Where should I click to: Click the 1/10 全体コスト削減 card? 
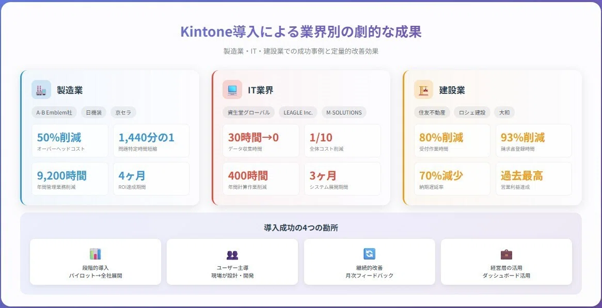(x=342, y=140)
